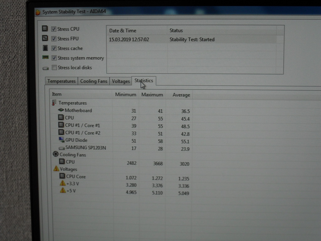
Task: Select the Stability Test: Started log entry
Action: pos(192,40)
